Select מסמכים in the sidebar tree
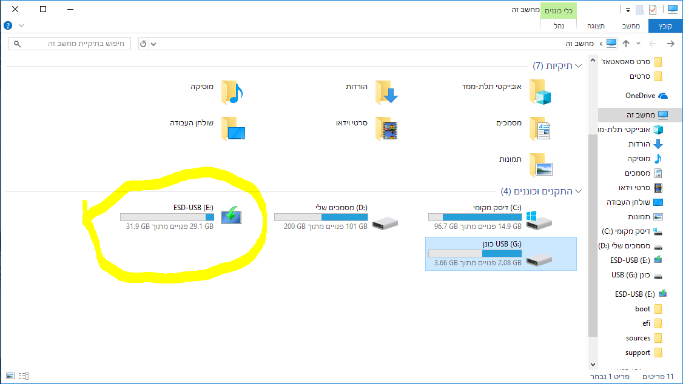This screenshot has height=384, width=683. (x=644, y=173)
